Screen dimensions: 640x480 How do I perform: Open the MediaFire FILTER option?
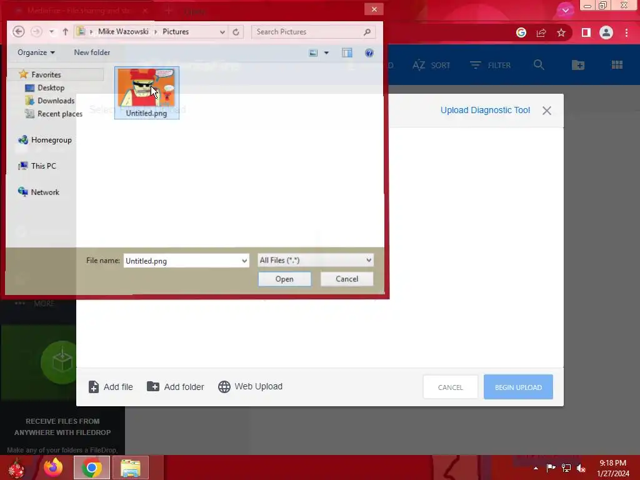[x=490, y=65]
